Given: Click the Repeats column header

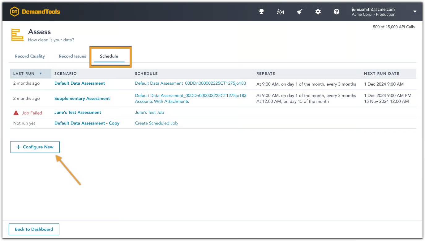Looking at the screenshot, I should (266, 74).
